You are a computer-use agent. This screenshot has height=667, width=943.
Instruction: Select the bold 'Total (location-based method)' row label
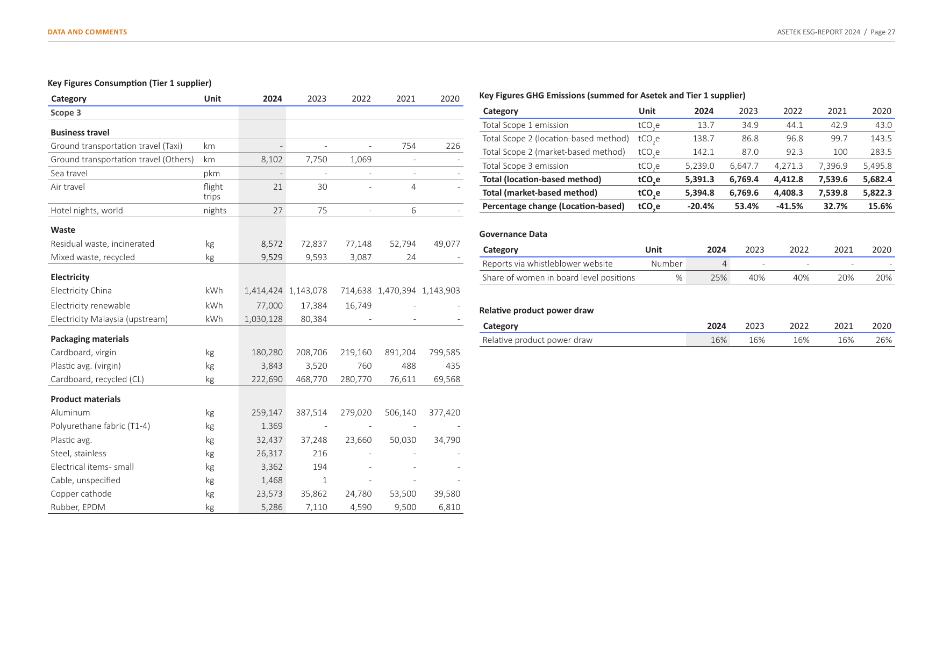(542, 180)
